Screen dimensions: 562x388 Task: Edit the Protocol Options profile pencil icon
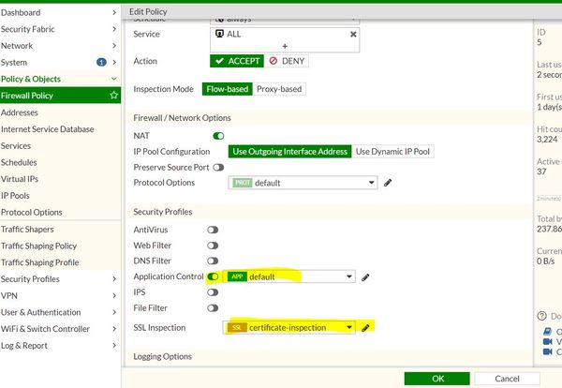pyautogui.click(x=387, y=183)
